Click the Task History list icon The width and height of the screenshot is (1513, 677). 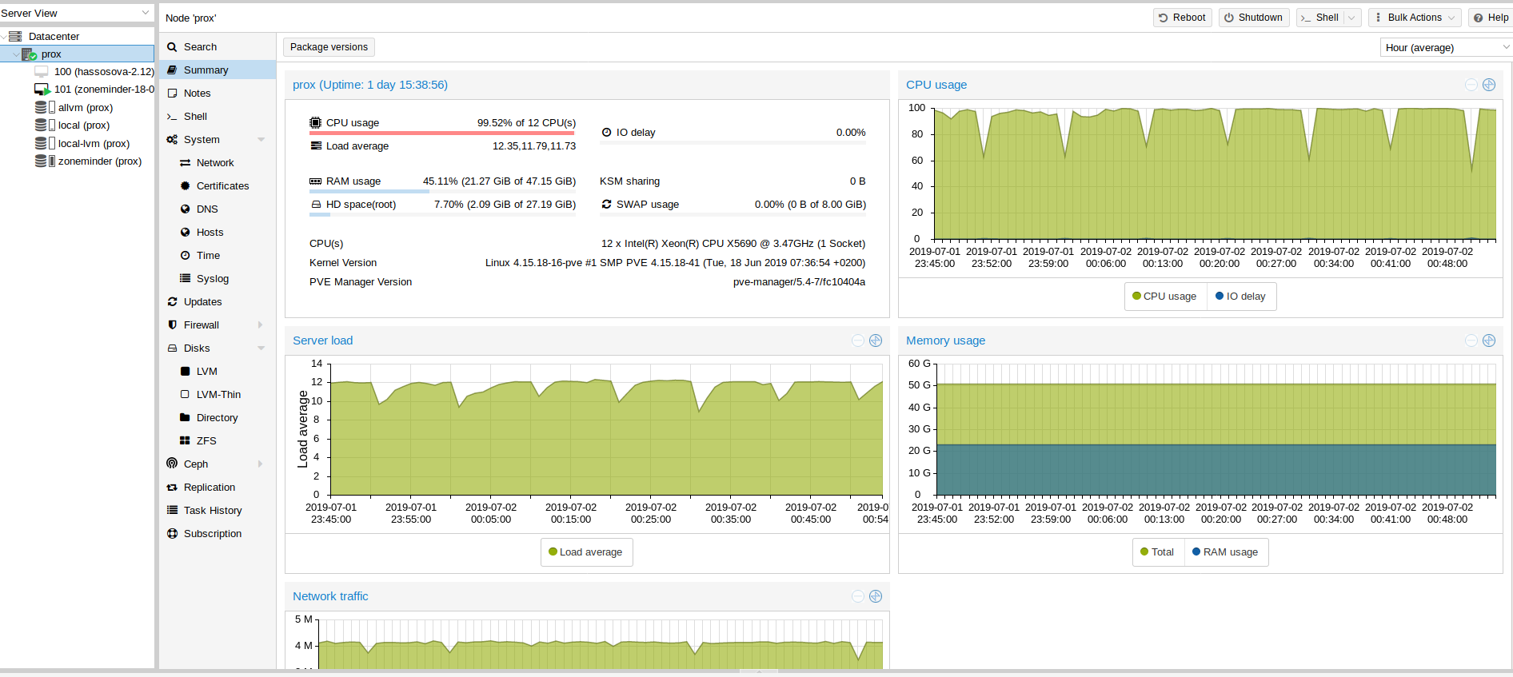click(x=172, y=511)
